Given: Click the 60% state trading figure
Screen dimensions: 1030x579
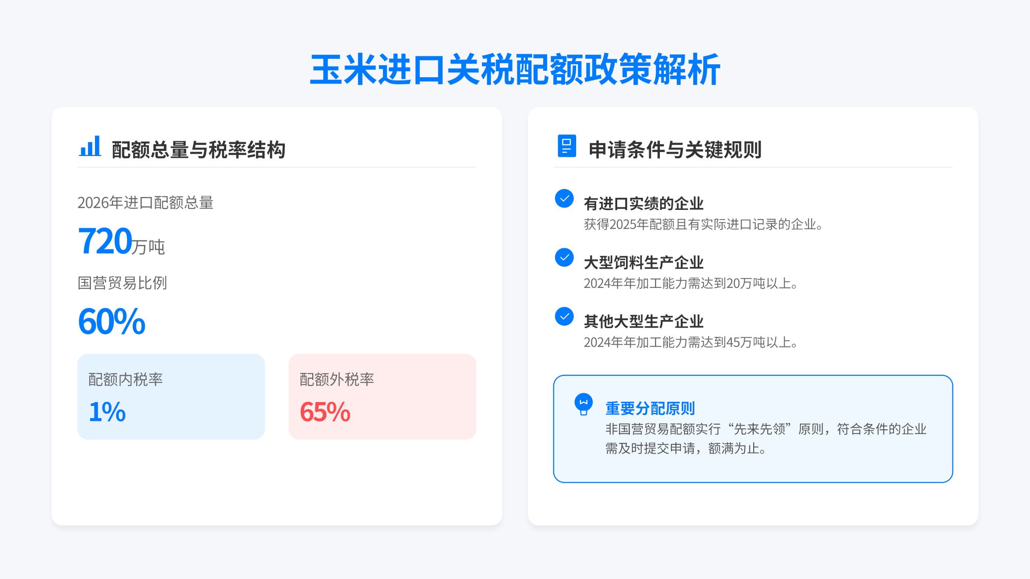Looking at the screenshot, I should [111, 321].
